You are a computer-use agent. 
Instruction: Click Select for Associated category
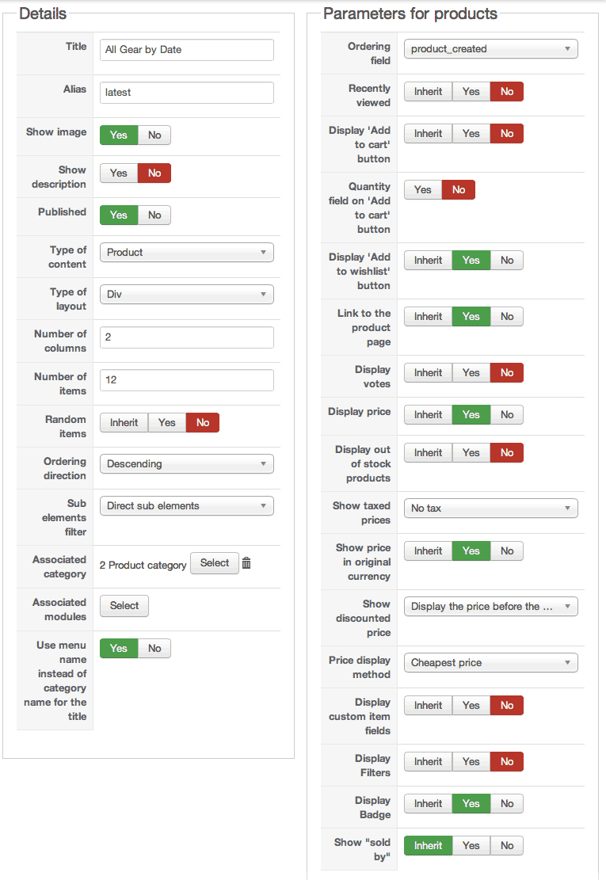[214, 563]
